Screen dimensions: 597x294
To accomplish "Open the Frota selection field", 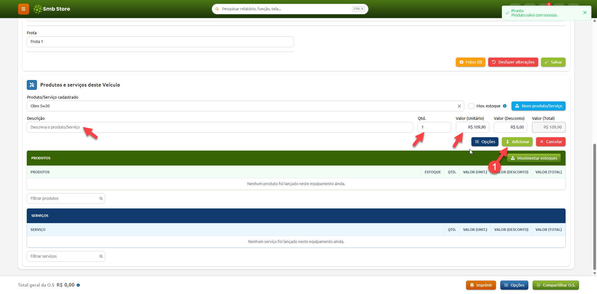I will click(160, 42).
